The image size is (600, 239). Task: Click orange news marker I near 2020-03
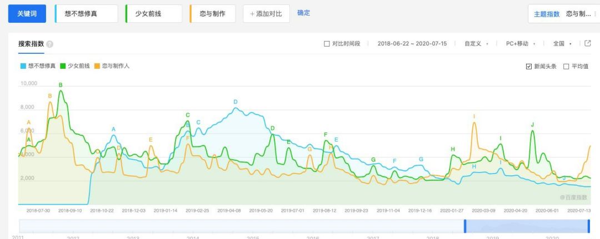click(474, 116)
